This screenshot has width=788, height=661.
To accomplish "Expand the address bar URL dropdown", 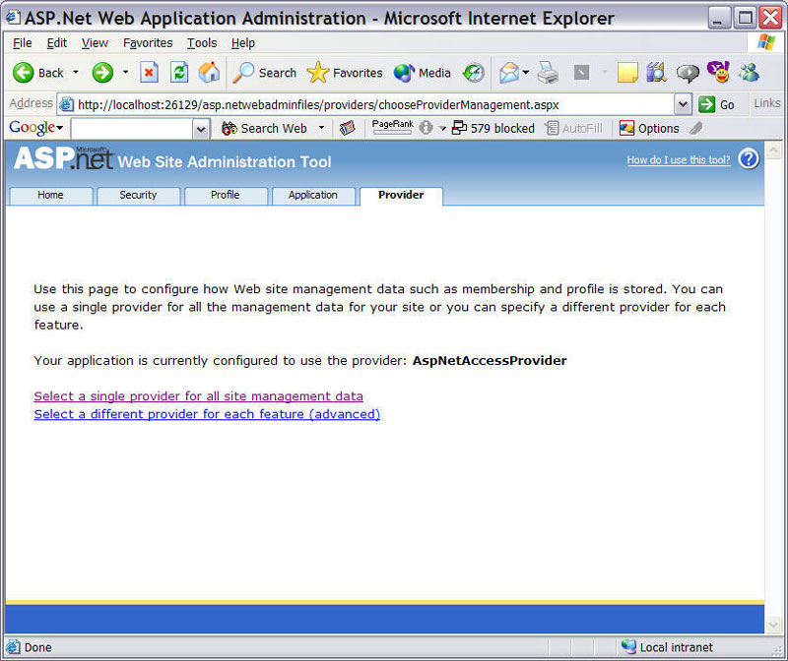I will (683, 104).
